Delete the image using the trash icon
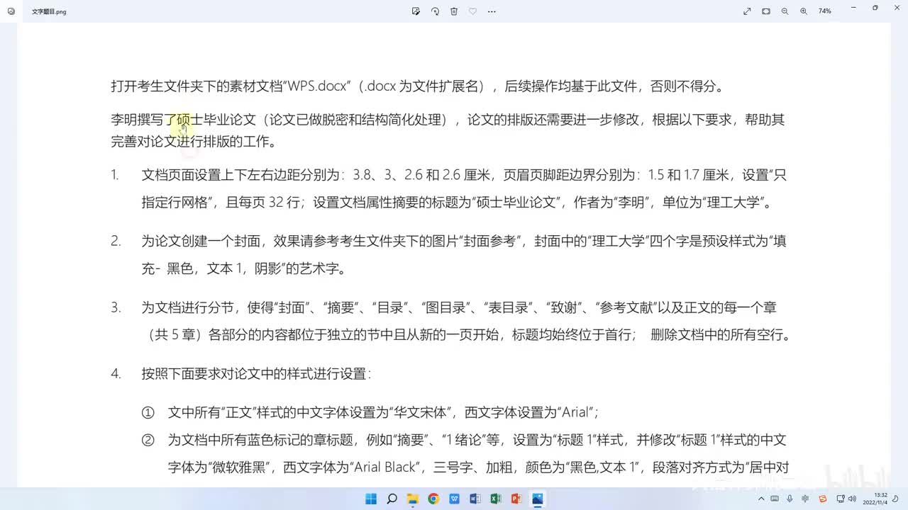Screen dimensions: 908x510 [x=454, y=11]
